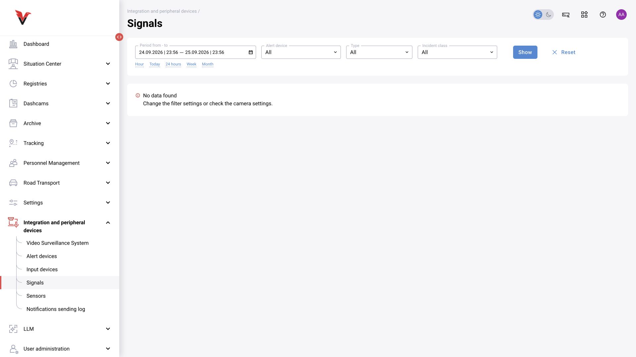Open Video Surveillance System menu item
The image size is (636, 357).
(58, 243)
